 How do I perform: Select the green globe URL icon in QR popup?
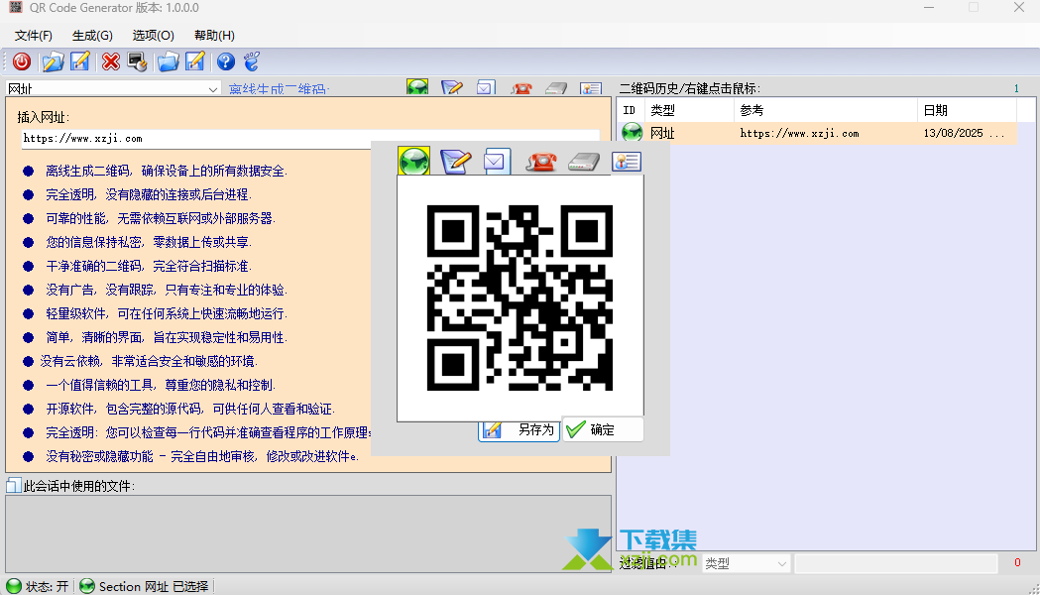[413, 162]
